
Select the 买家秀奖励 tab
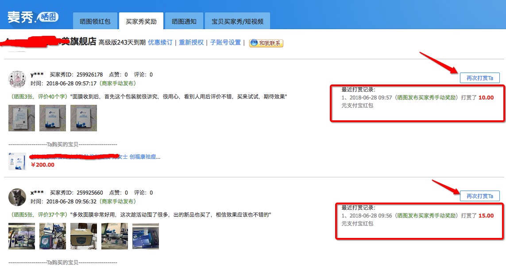[x=141, y=21]
